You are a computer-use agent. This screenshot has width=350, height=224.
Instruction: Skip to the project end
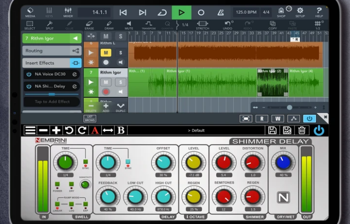tap(143, 13)
